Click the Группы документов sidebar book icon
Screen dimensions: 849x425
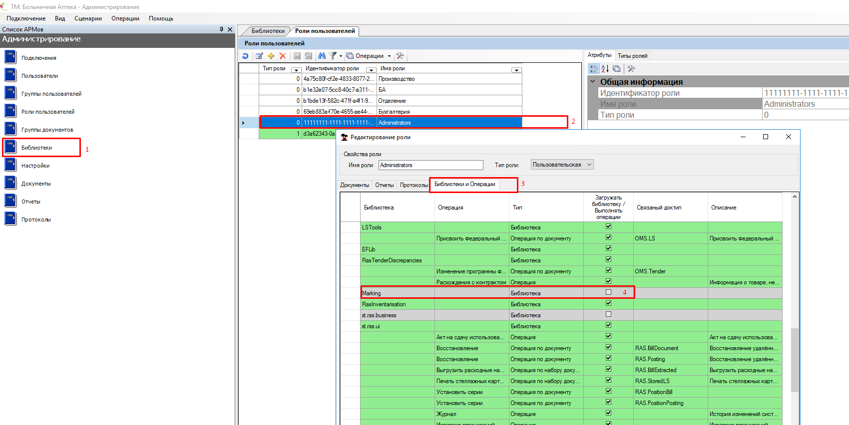pyautogui.click(x=10, y=129)
